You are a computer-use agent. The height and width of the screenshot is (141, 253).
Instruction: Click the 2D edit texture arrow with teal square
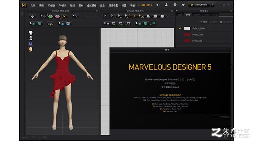point(138,23)
